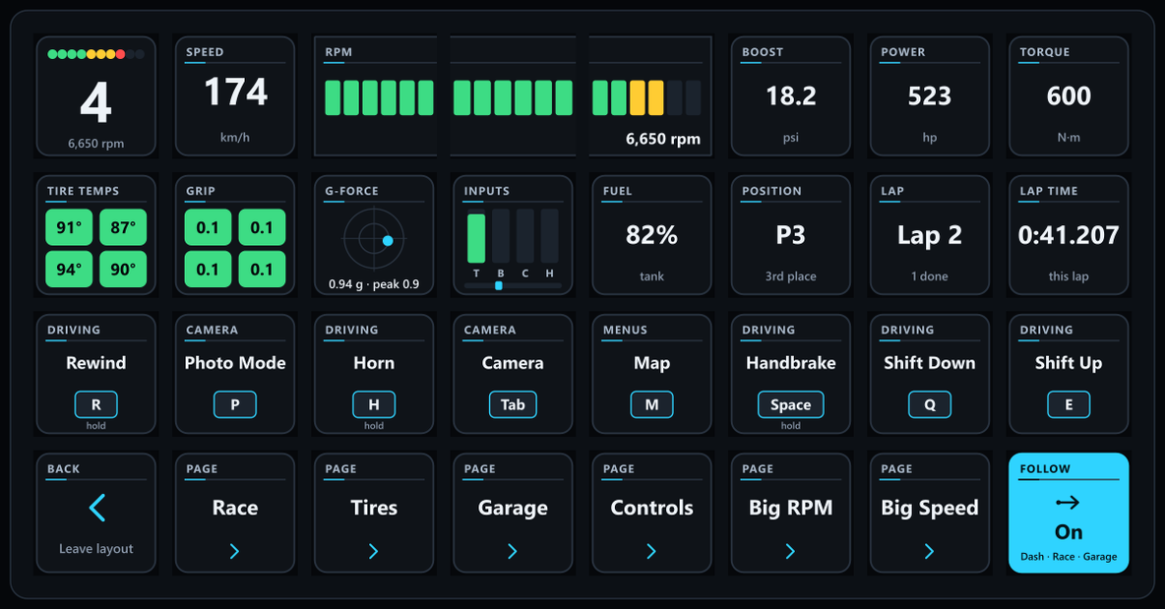Click the 91° tire temp cell
The height and width of the screenshot is (609, 1165).
(69, 227)
